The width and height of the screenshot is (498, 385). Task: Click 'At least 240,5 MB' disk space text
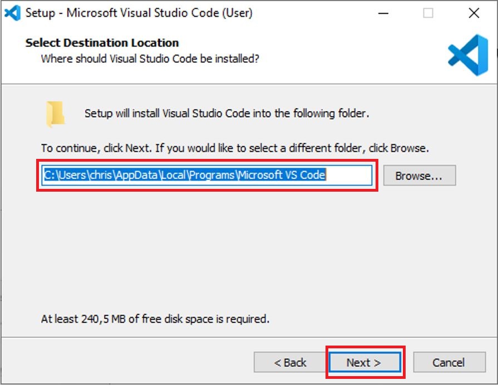pyautogui.click(x=155, y=319)
